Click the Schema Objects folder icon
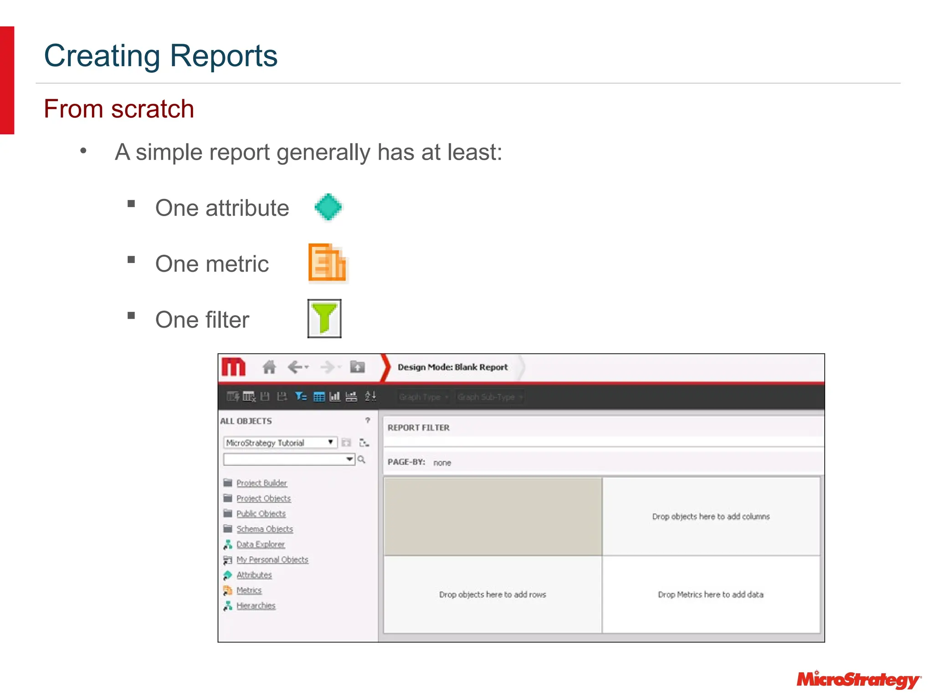933x699 pixels. click(x=228, y=529)
